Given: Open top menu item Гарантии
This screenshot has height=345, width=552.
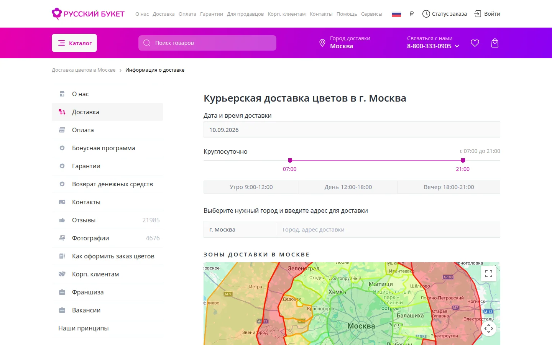Looking at the screenshot, I should (212, 14).
